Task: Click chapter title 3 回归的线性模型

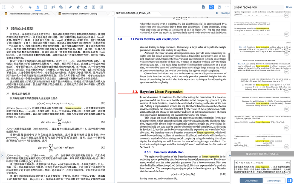Action: (20, 29)
